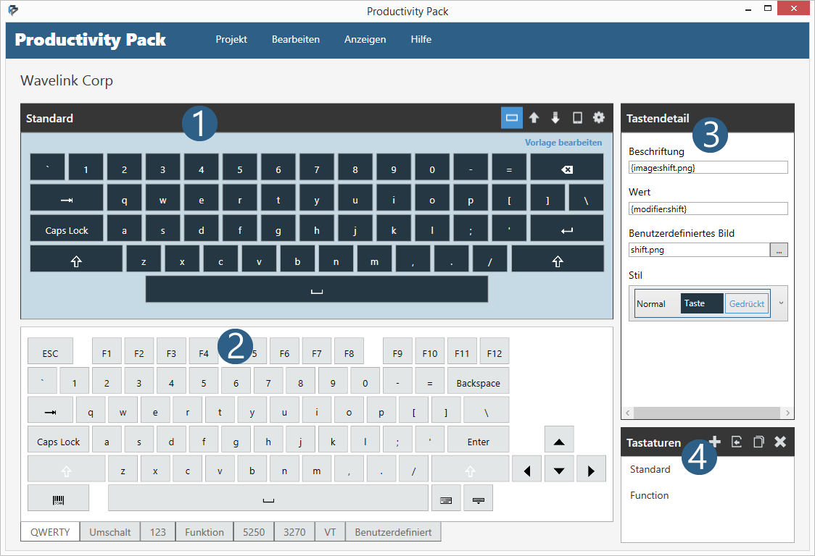Select the Gedrückt style state
815x556 pixels.
click(746, 303)
